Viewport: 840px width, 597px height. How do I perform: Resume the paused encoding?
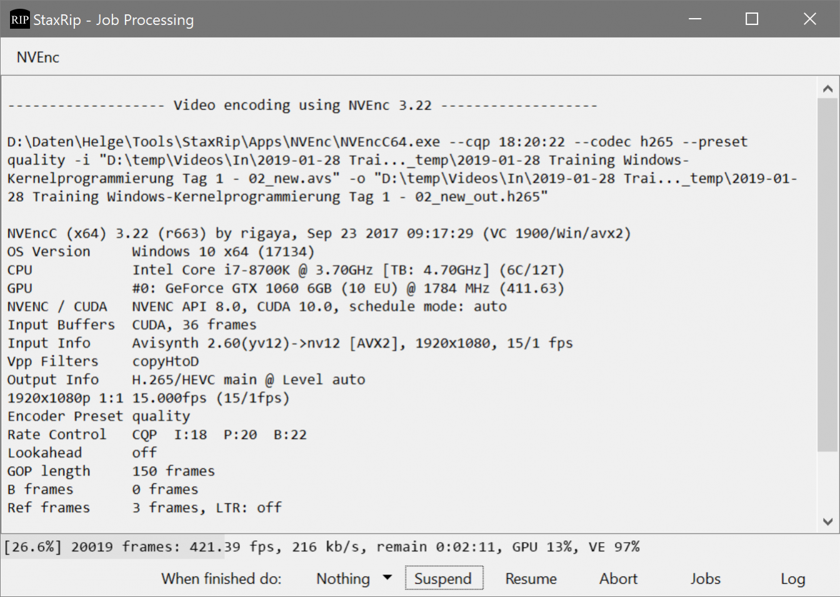531,578
